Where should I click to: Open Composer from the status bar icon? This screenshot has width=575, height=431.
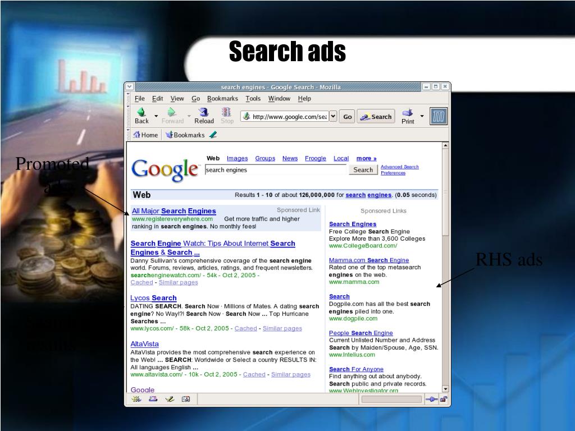pos(170,399)
